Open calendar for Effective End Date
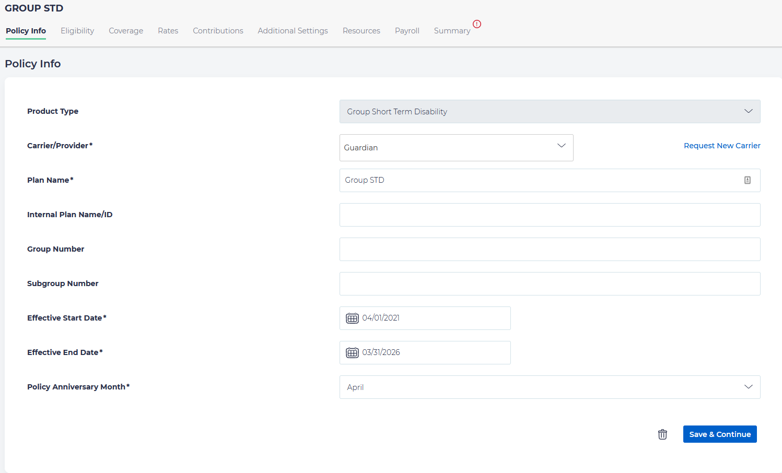 353,352
